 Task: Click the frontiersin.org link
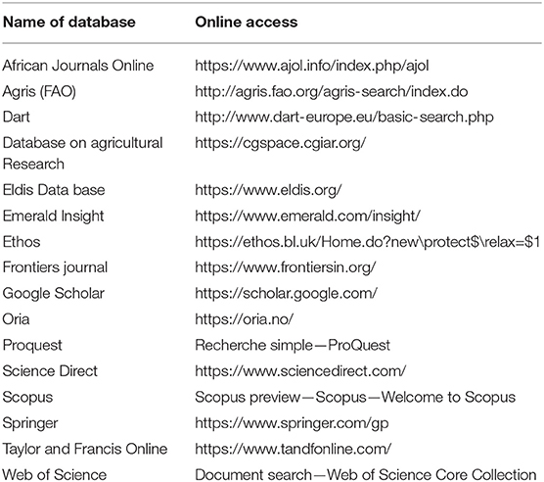[x=285, y=267]
